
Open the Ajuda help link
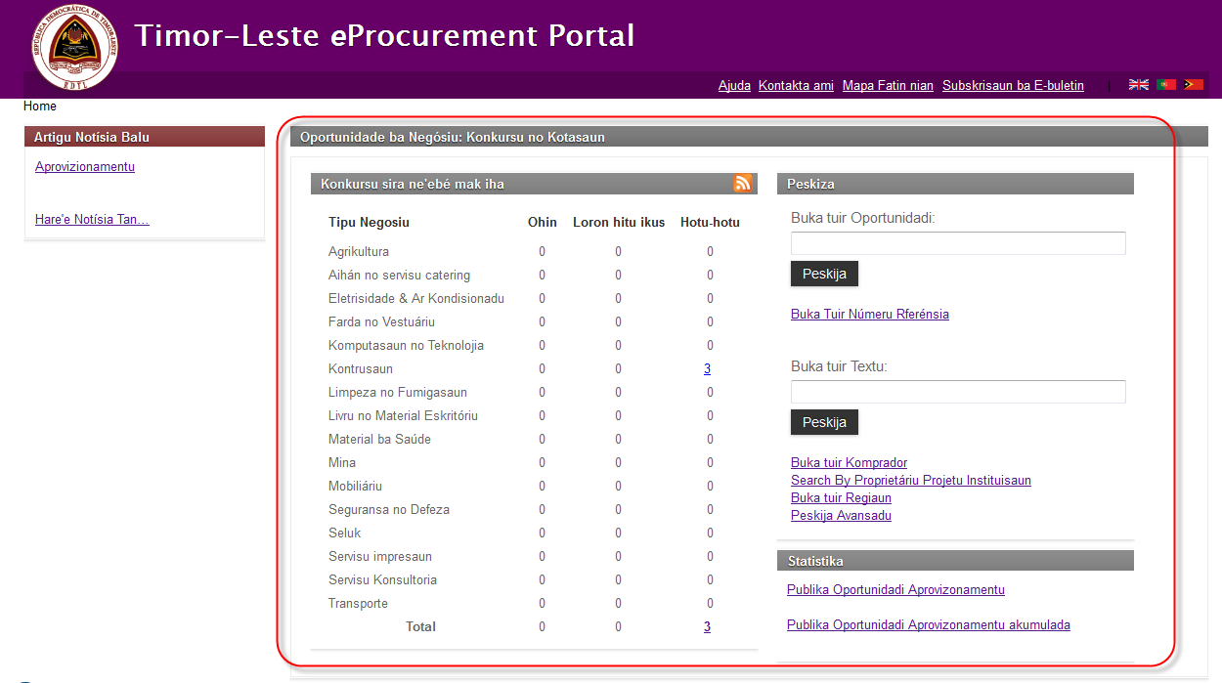point(734,86)
